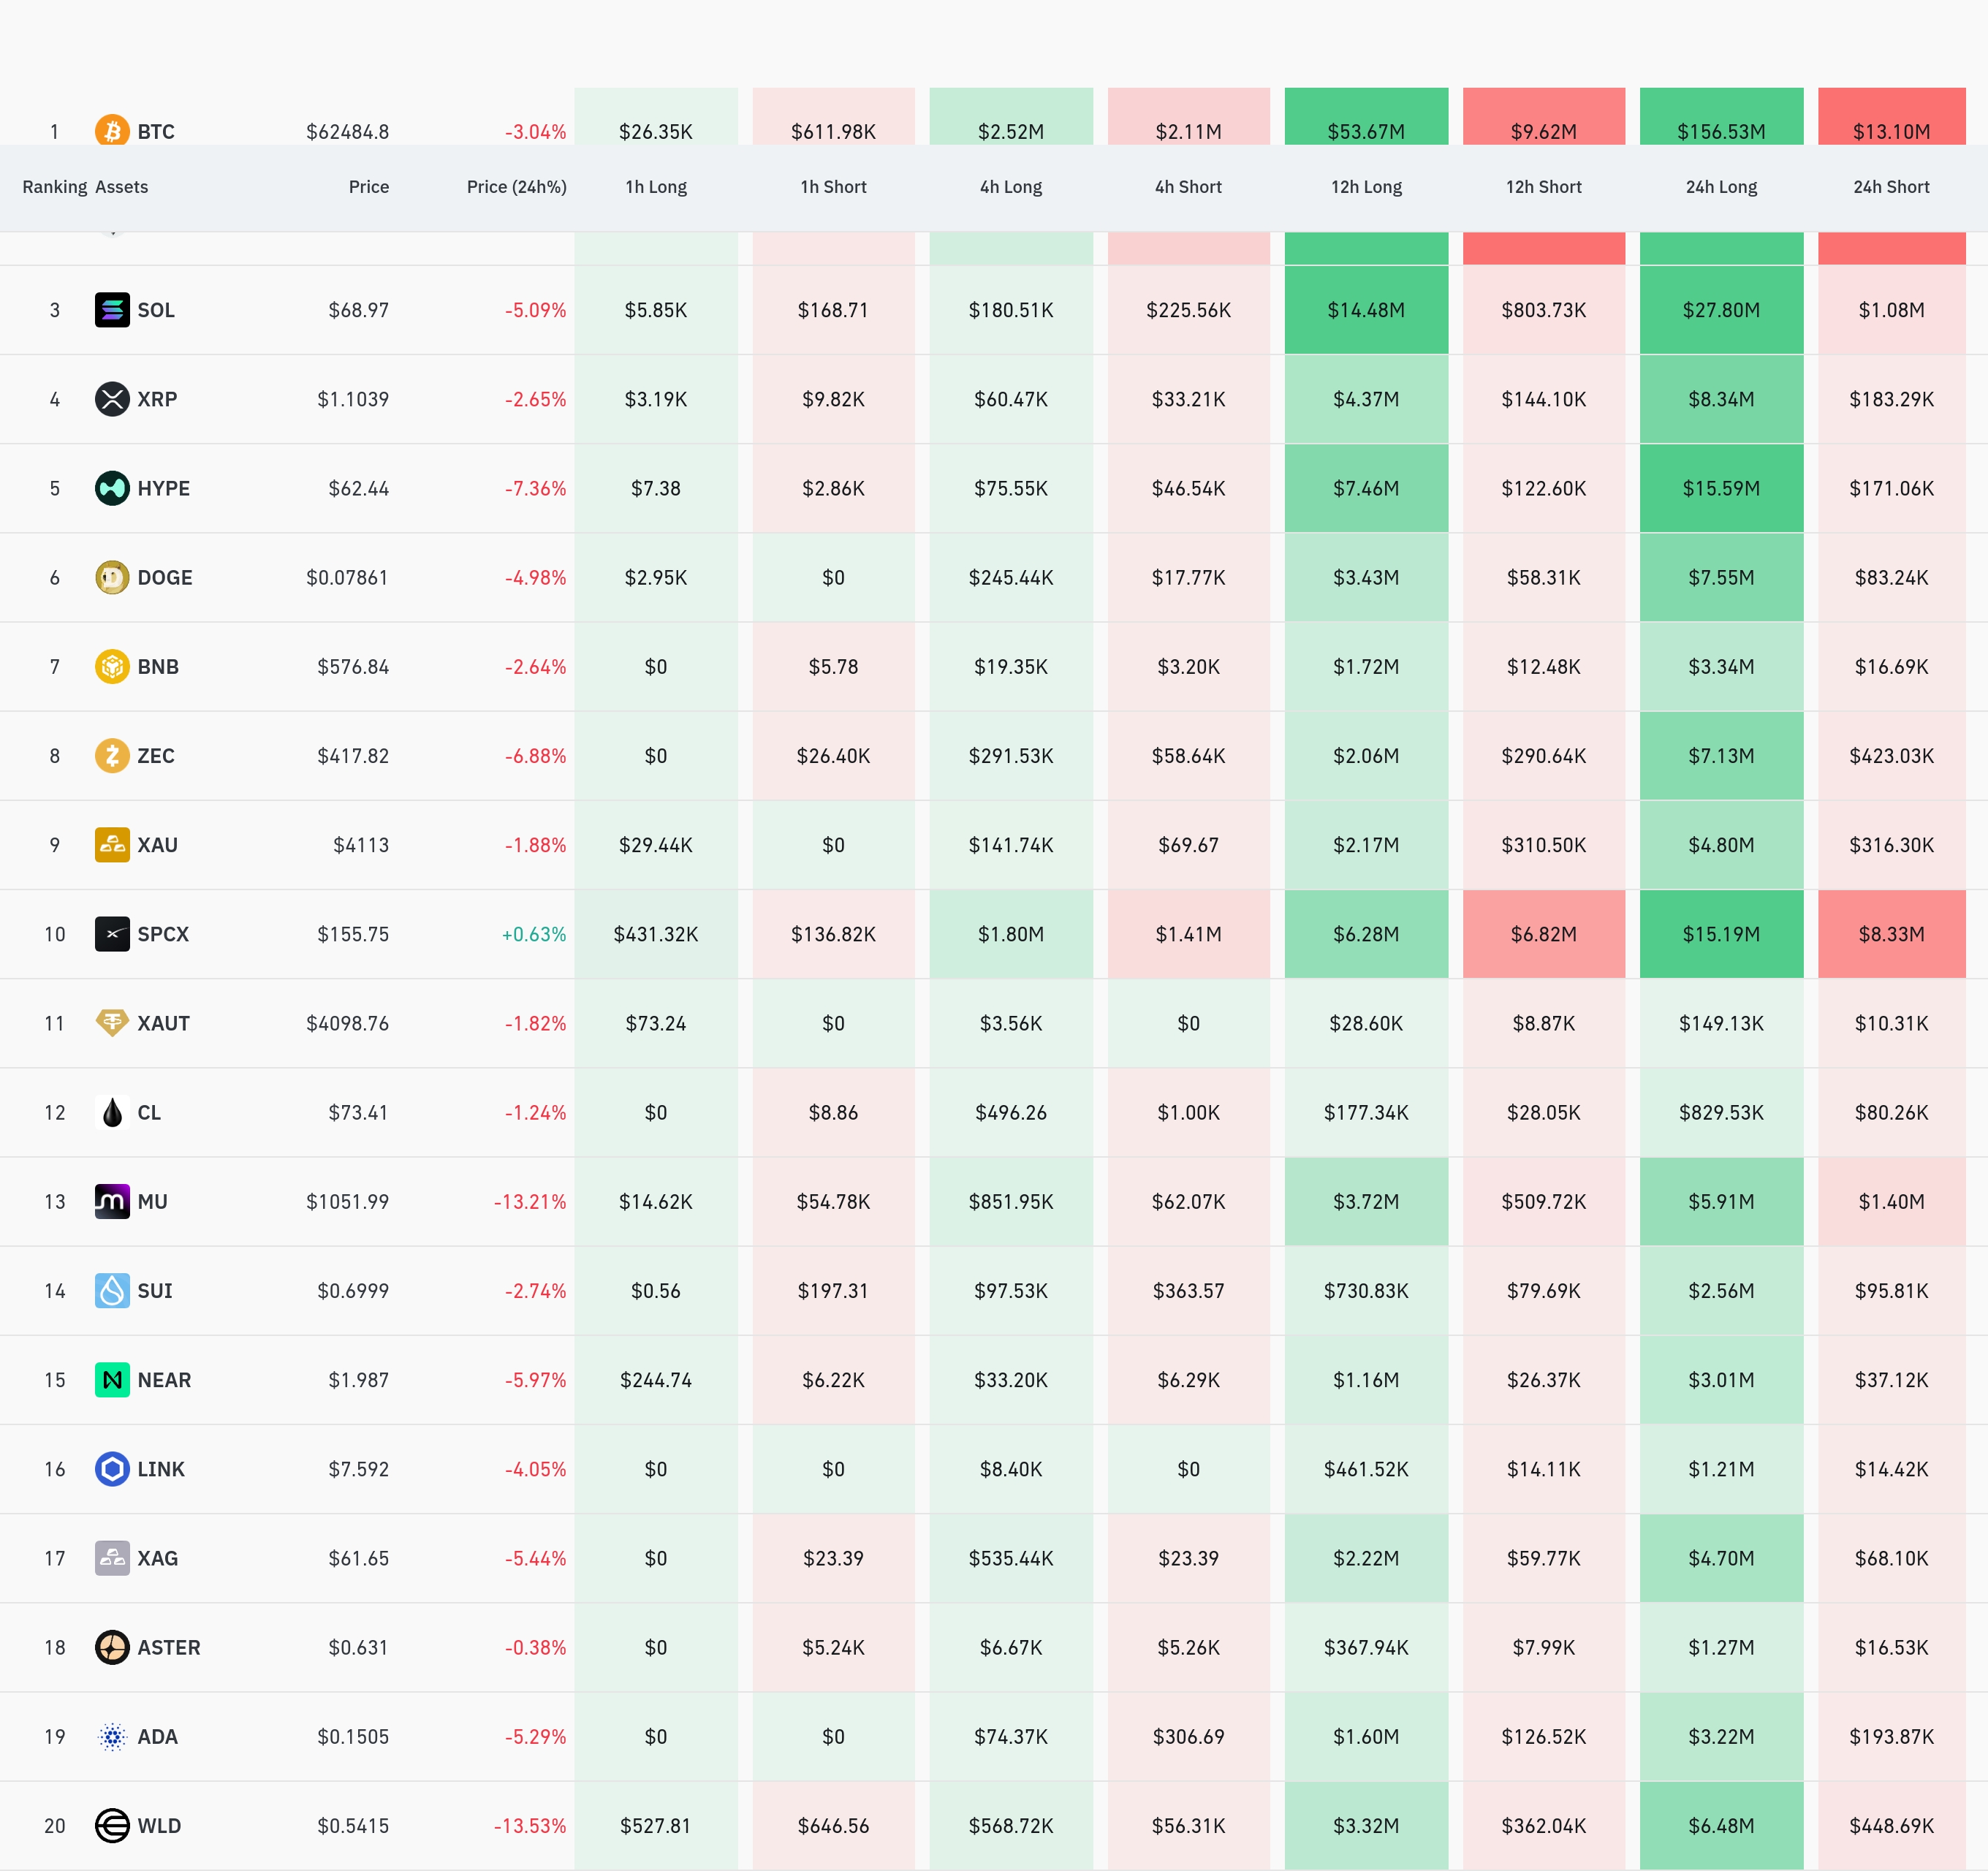
Task: Click the LINK Chainlink icon
Action: pos(112,1469)
